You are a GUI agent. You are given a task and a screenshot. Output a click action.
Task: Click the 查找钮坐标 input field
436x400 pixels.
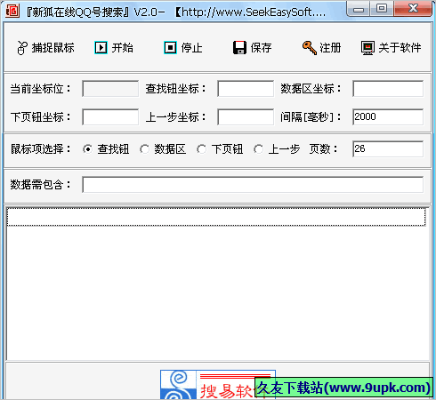tap(246, 89)
